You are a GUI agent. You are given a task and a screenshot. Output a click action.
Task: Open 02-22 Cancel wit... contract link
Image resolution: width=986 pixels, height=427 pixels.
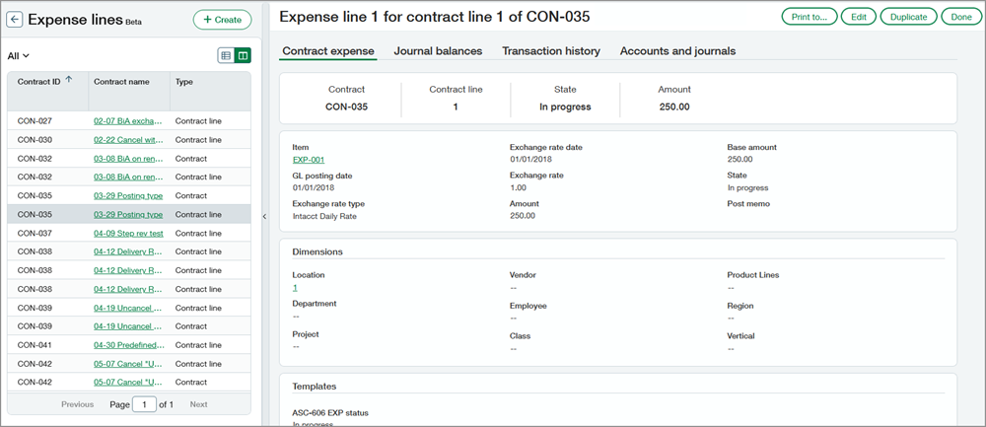[x=128, y=140]
